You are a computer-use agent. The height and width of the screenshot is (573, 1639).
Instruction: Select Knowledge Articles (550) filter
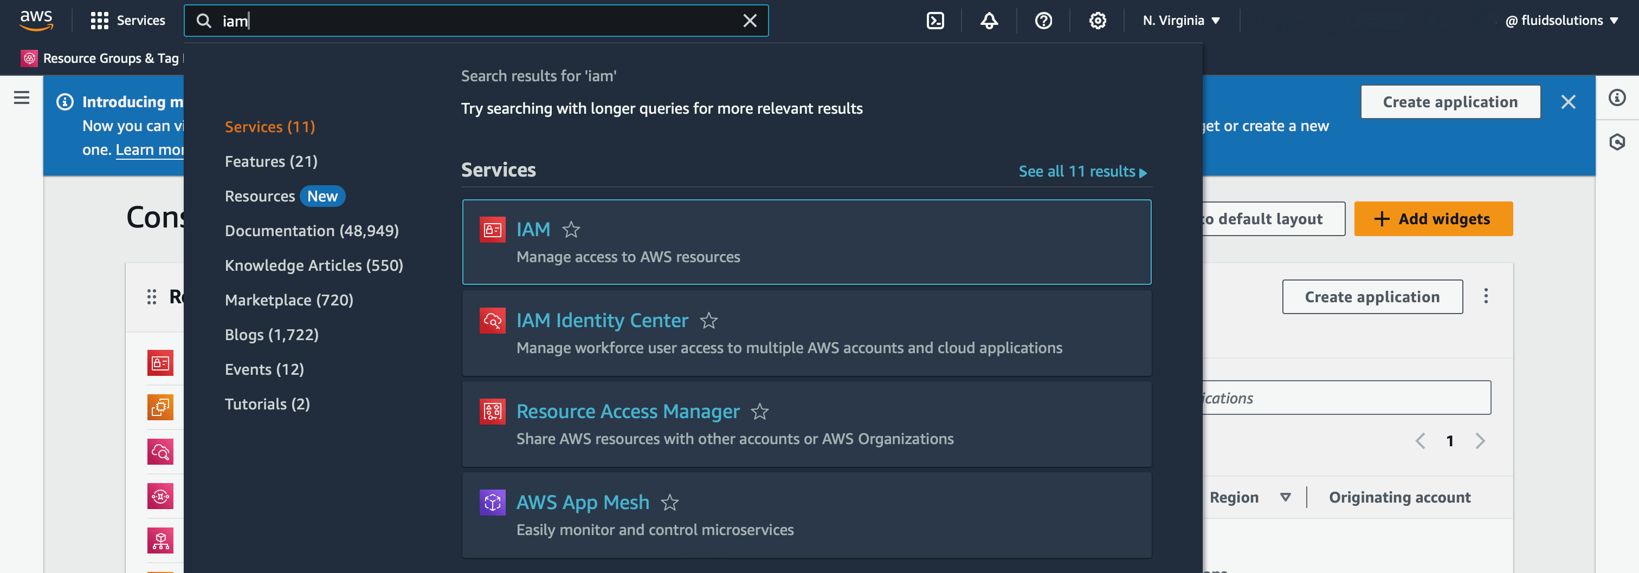(314, 265)
